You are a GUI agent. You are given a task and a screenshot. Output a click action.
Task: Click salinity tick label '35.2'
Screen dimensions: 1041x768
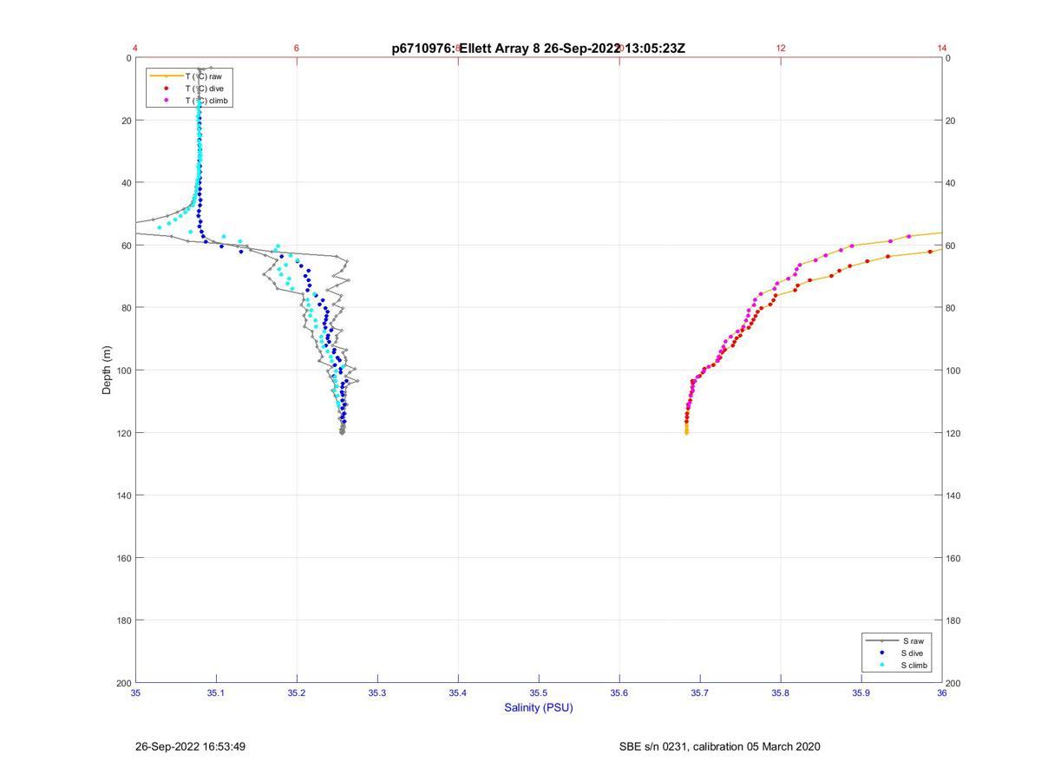coord(297,693)
